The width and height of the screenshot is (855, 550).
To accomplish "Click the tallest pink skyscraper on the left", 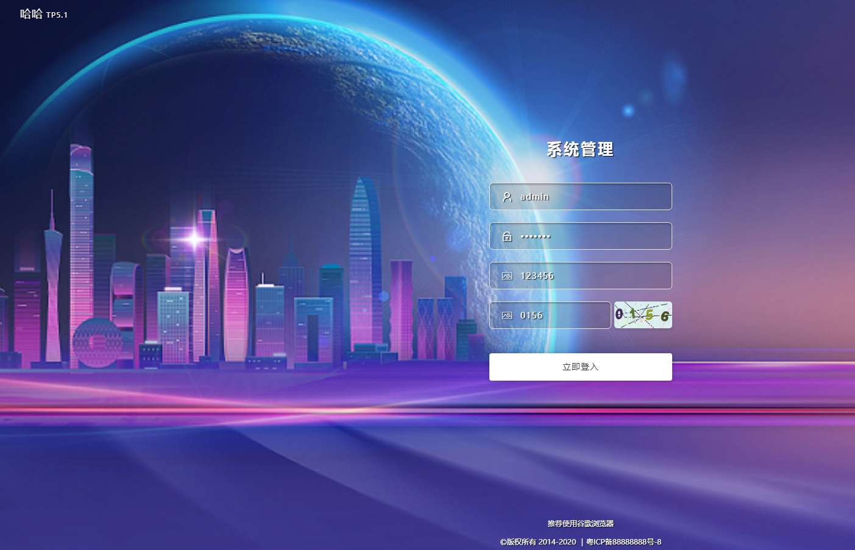I will pyautogui.click(x=80, y=244).
